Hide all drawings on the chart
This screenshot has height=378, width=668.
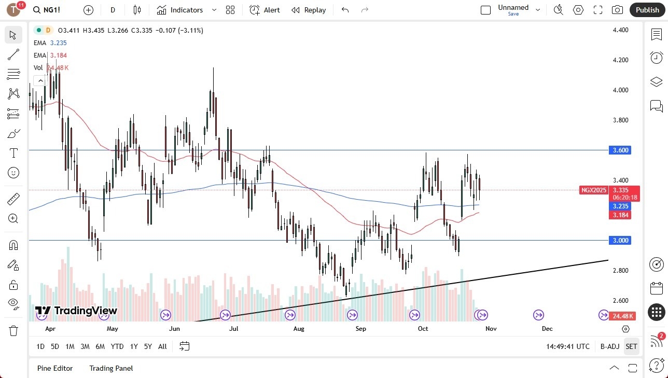coord(13,303)
